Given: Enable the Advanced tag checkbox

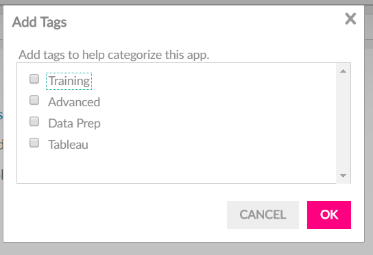Looking at the screenshot, I should 34,100.
